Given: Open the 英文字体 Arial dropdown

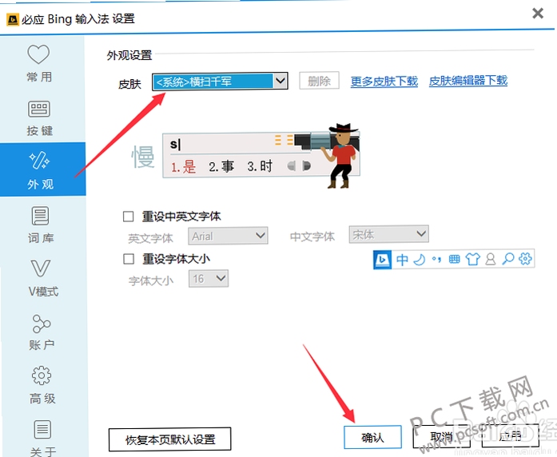Looking at the screenshot, I should pyautogui.click(x=228, y=236).
